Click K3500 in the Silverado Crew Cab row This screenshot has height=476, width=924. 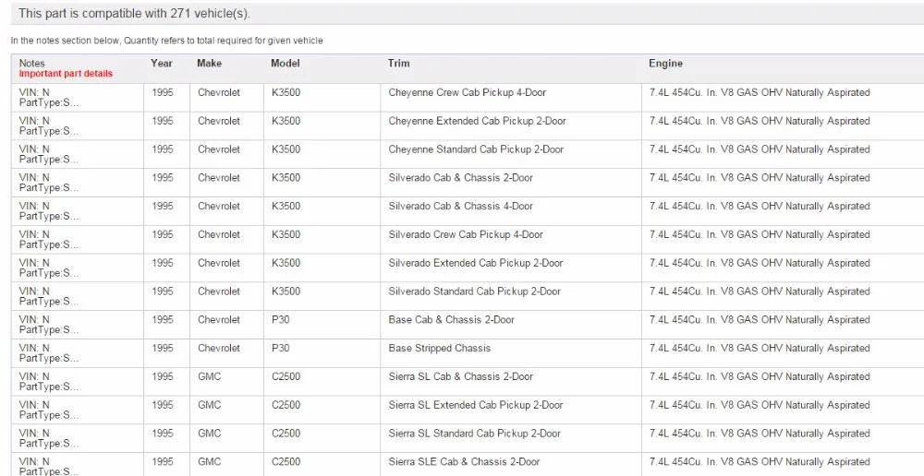(286, 234)
